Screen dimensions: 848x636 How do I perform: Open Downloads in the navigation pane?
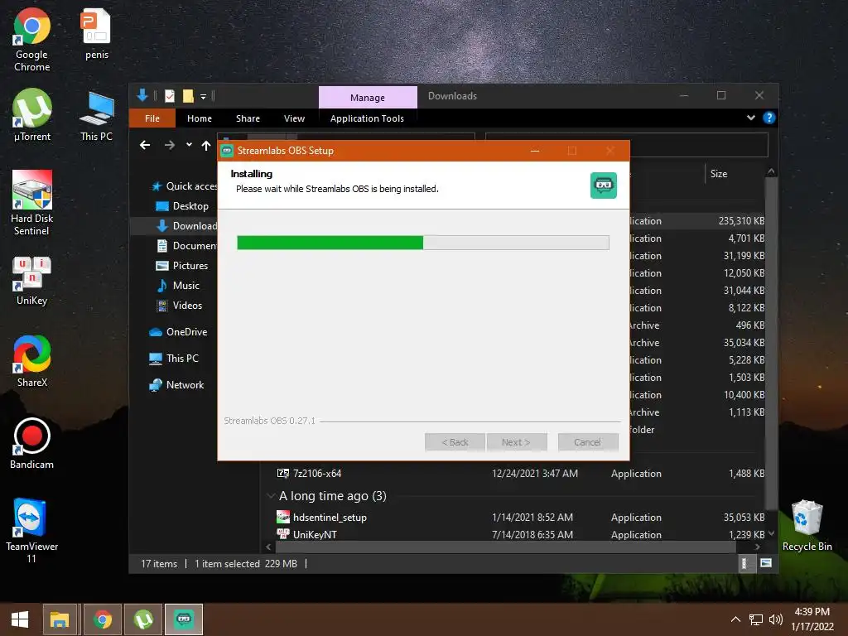[x=186, y=226]
